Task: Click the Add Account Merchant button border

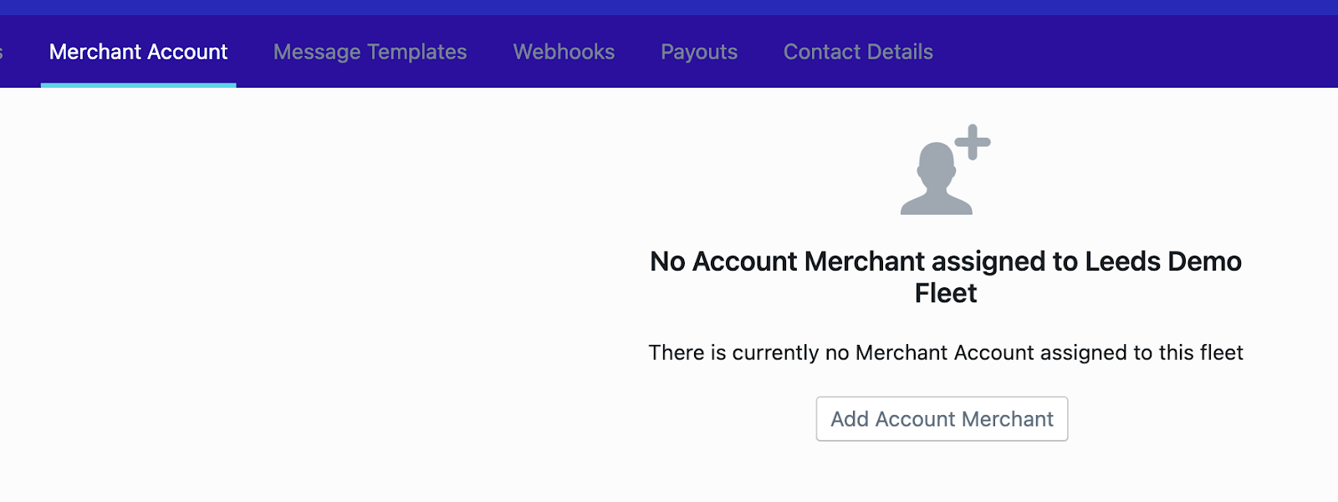Action: coord(942,399)
